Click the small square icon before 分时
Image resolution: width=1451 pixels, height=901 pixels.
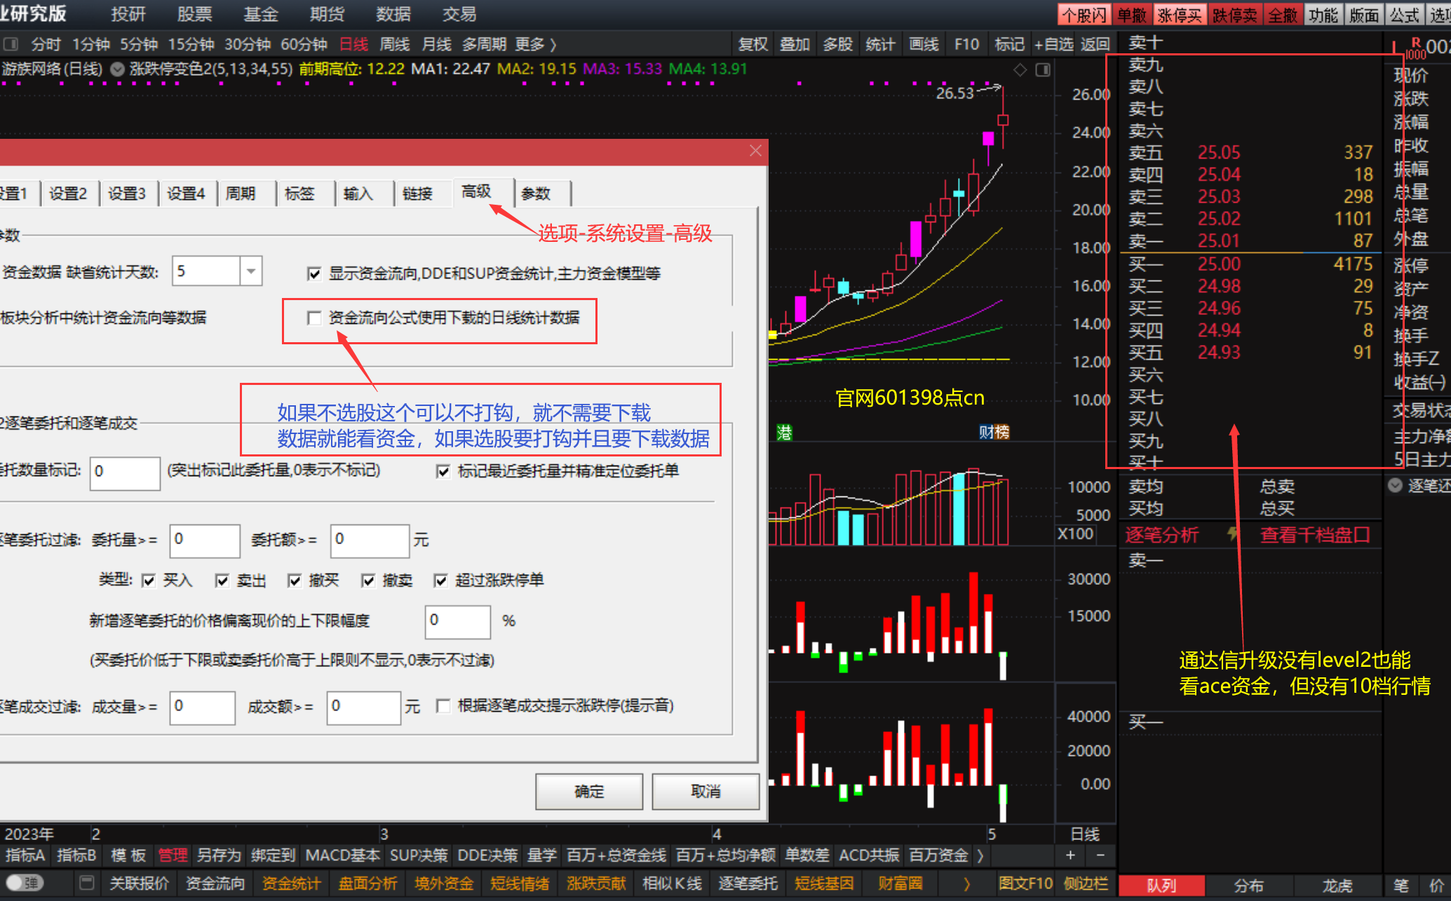[x=11, y=44]
